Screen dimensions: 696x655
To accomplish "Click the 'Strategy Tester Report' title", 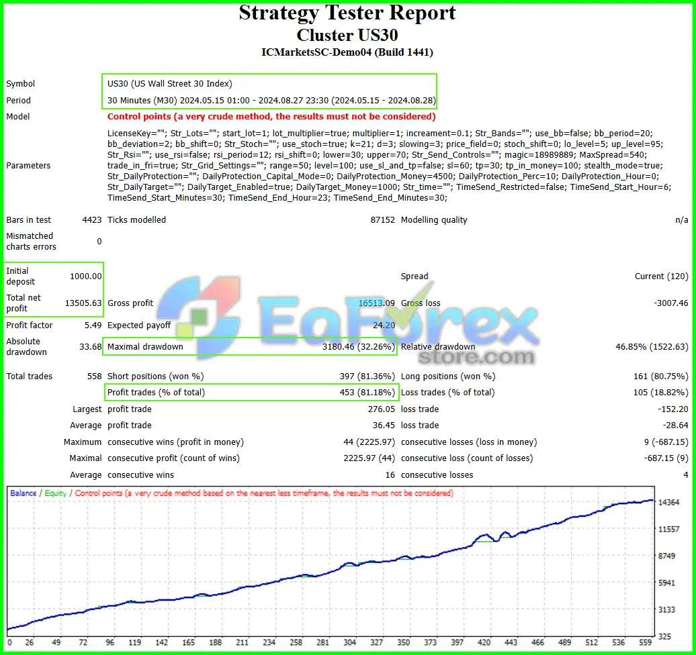I will click(x=347, y=13).
